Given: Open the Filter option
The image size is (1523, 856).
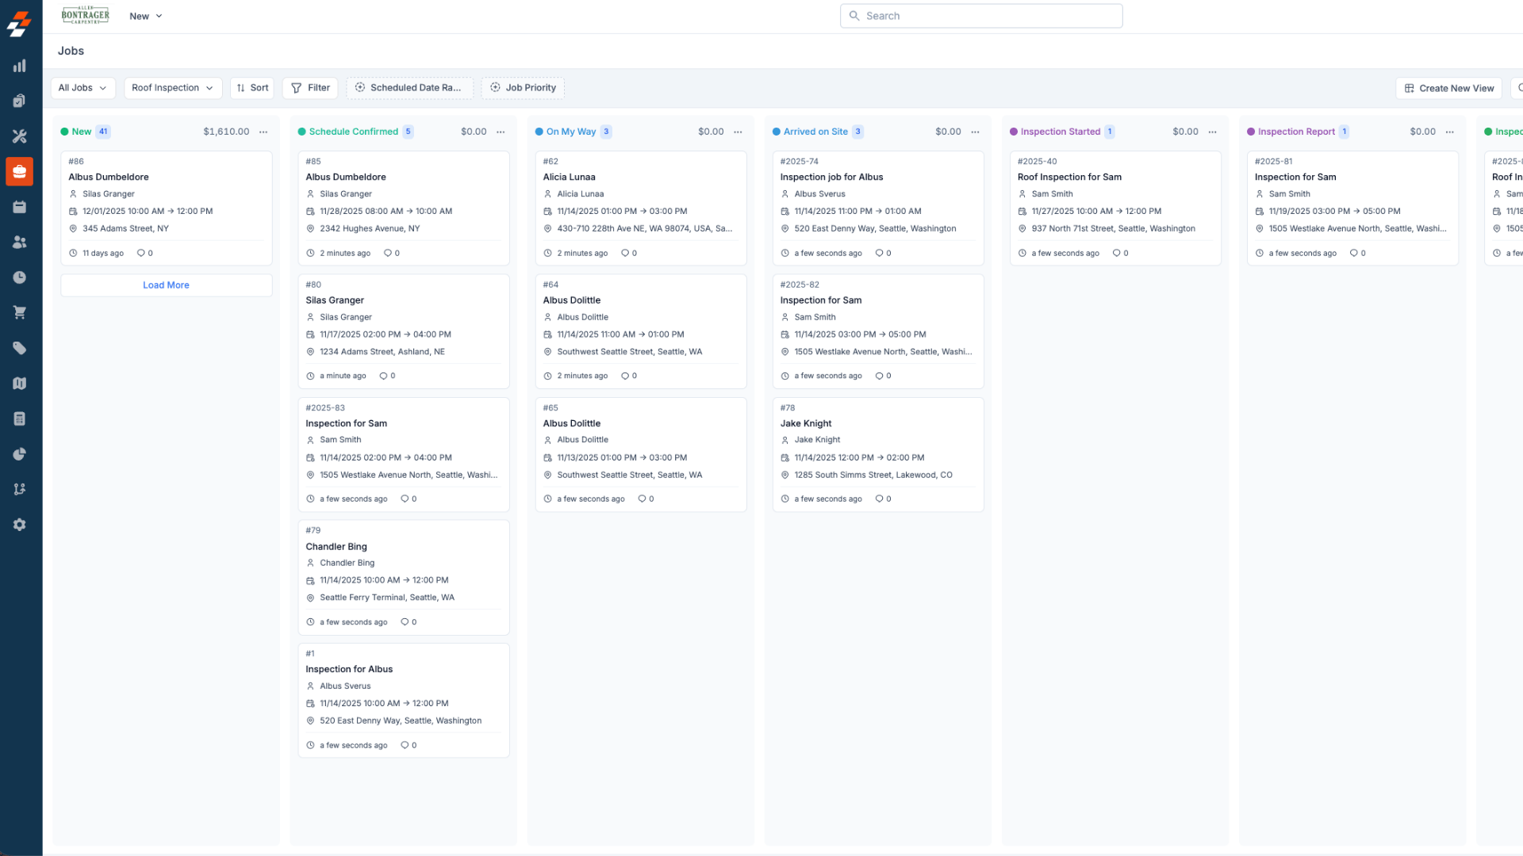Looking at the screenshot, I should pyautogui.click(x=310, y=88).
